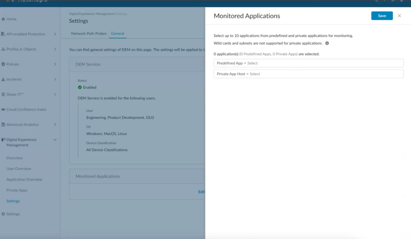
Task: Click the API-enabled Protection sidebar icon
Action: coord(3,34)
